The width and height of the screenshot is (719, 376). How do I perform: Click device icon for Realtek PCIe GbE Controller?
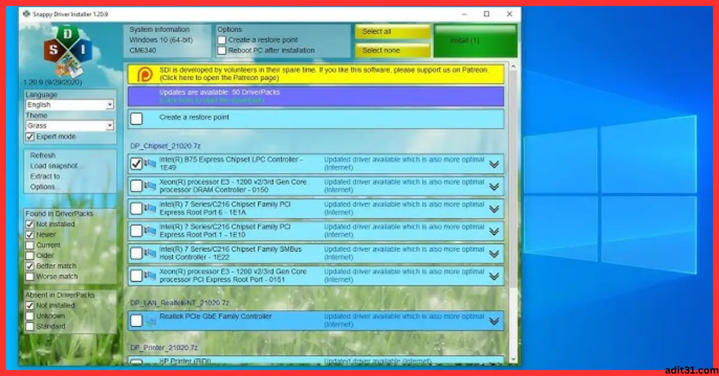pos(150,321)
